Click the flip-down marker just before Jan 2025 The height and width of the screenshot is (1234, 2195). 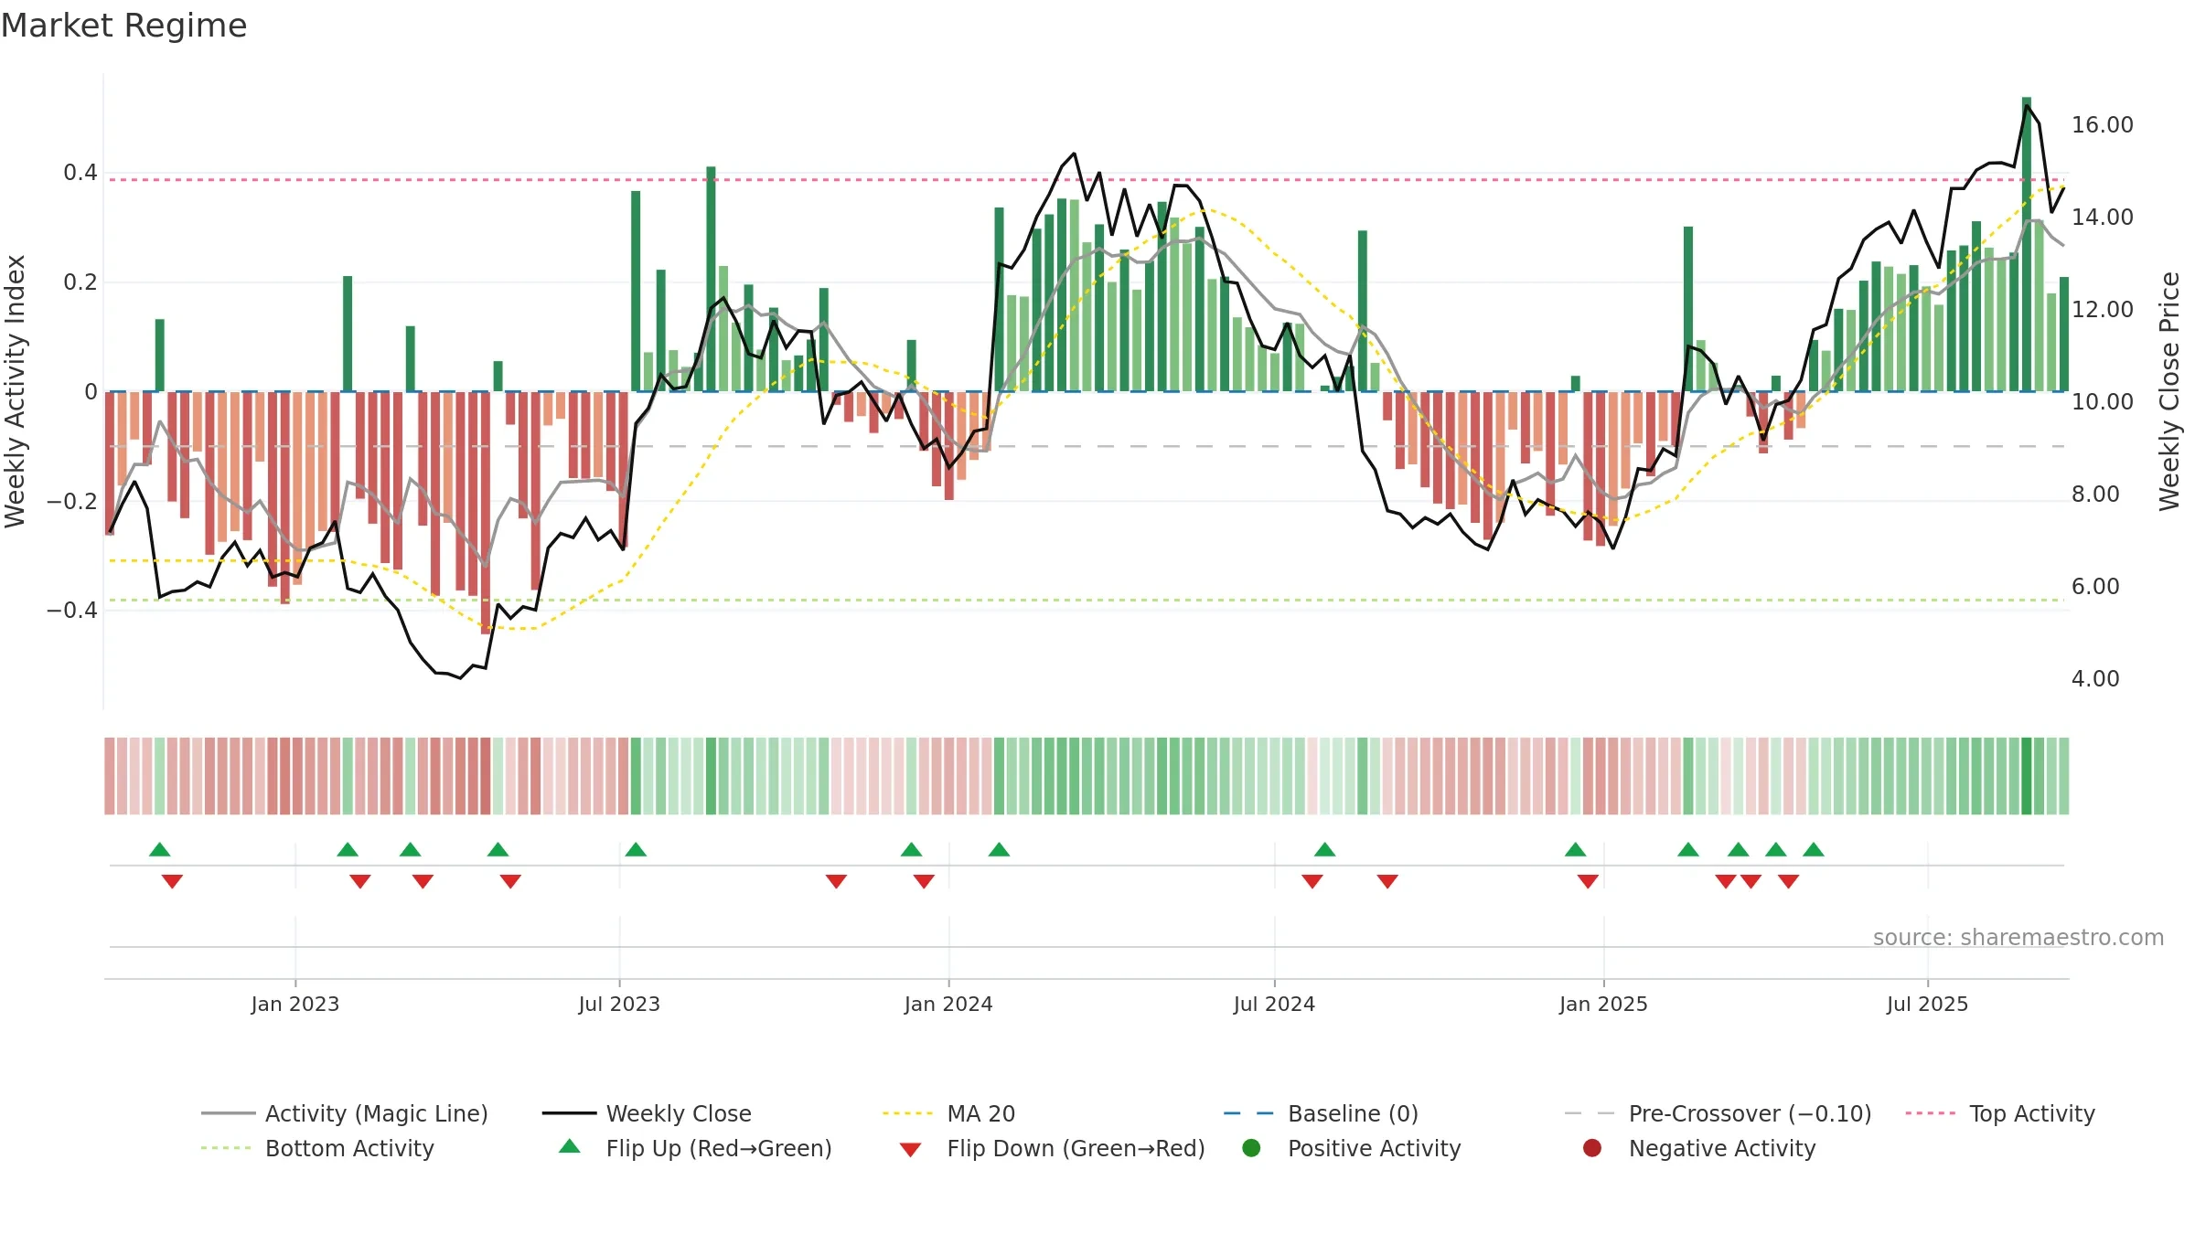click(1588, 881)
